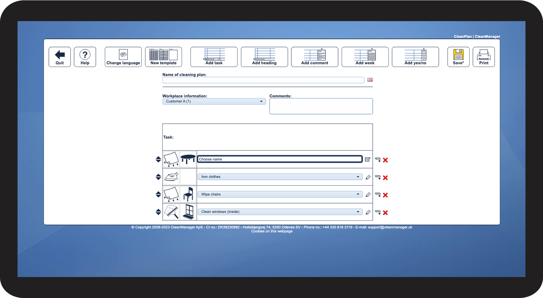The width and height of the screenshot is (543, 298).
Task: Click the iron icon in Iron clothes row
Action: click(x=171, y=177)
